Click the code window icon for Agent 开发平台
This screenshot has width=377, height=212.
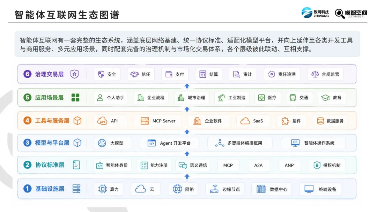[x=151, y=143]
